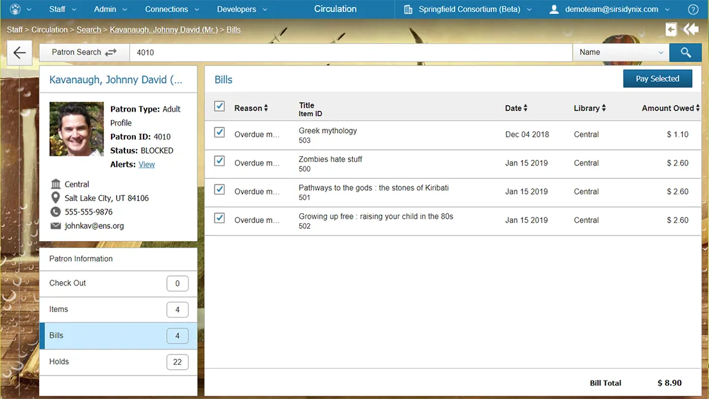Image resolution: width=709 pixels, height=399 pixels.
Task: Click $ 1.10 amount cell
Action: (x=677, y=134)
